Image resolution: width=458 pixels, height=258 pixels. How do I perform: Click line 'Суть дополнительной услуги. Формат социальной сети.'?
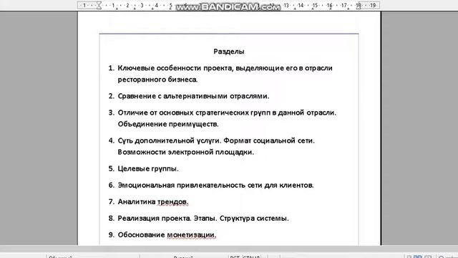point(216,140)
